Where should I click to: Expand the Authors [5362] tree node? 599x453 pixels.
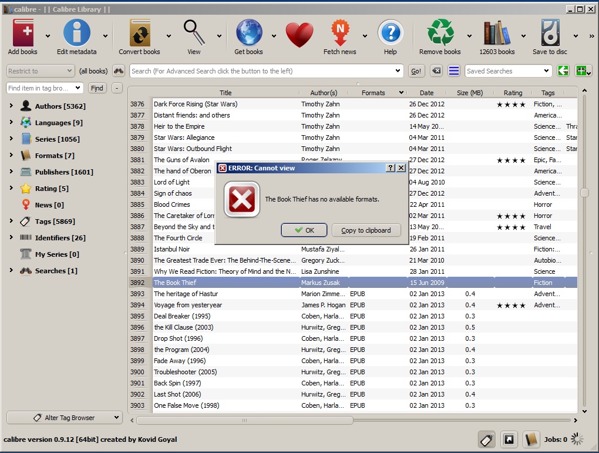click(11, 106)
